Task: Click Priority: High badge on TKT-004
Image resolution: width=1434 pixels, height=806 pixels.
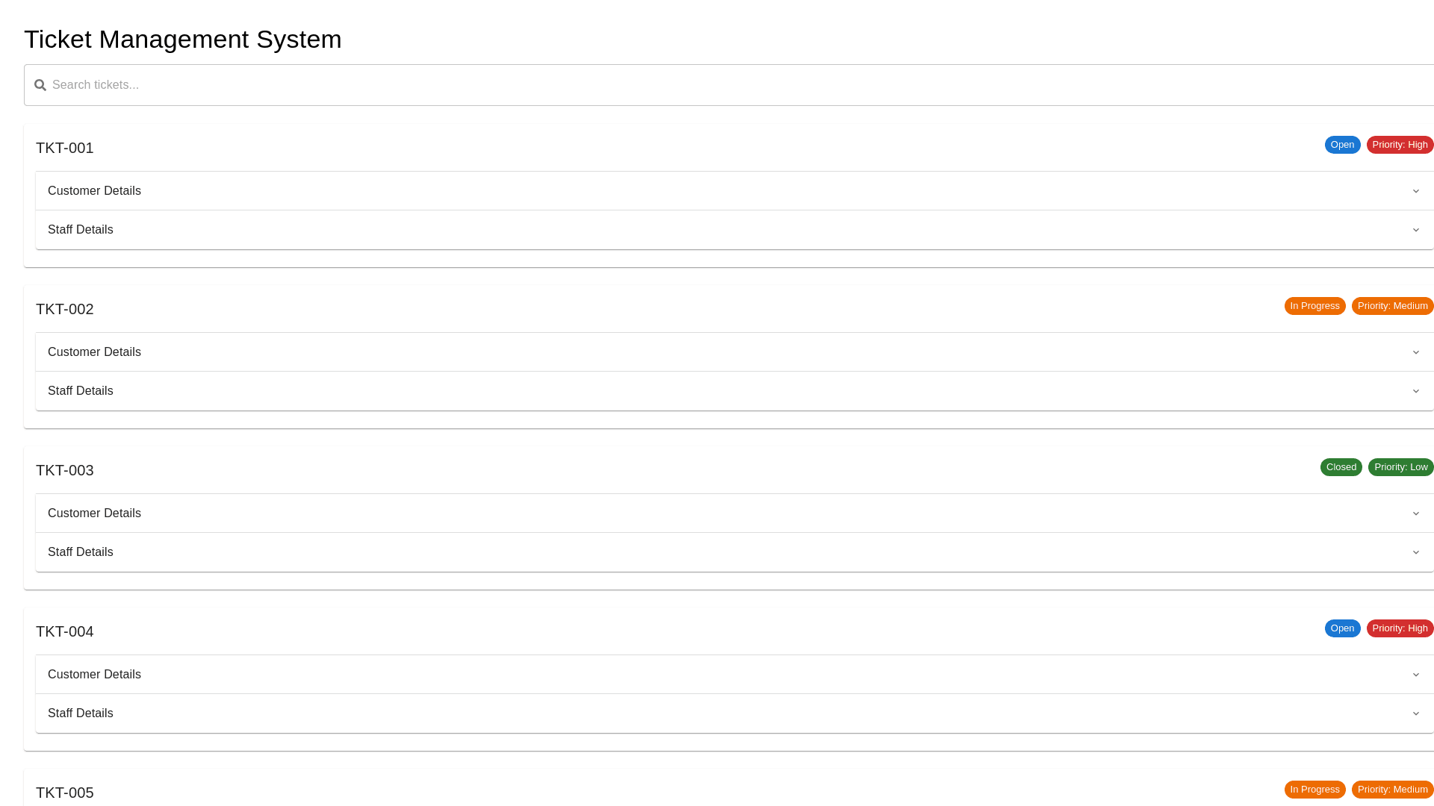Action: (1400, 628)
